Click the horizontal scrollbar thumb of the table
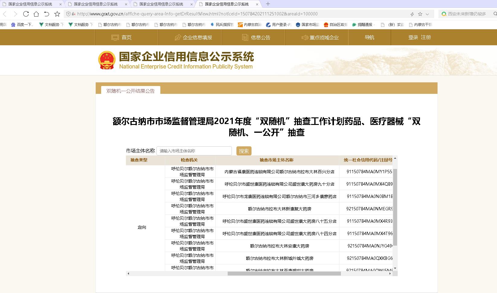 (x=284, y=274)
